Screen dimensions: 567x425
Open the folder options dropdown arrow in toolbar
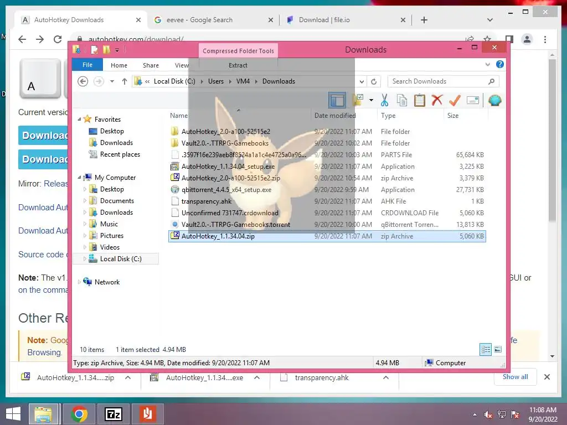371,100
